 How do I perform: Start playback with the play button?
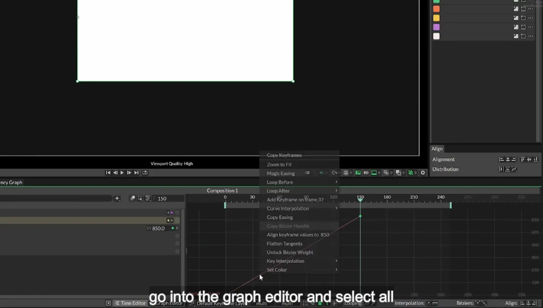[x=122, y=173]
